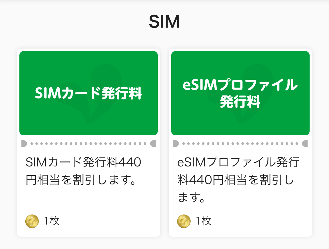Click the gold coin icon on eSIMプロファイル card
The image size is (329, 249).
[x=184, y=221]
